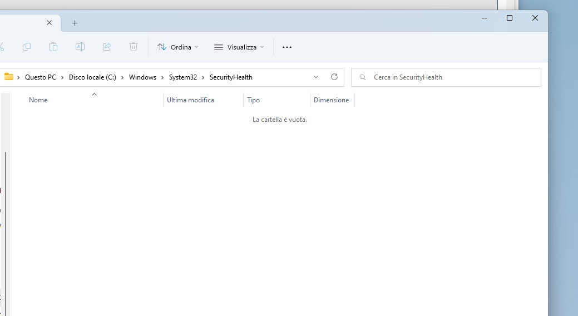Click the Copy icon in toolbar
The width and height of the screenshot is (578, 316).
(27, 47)
